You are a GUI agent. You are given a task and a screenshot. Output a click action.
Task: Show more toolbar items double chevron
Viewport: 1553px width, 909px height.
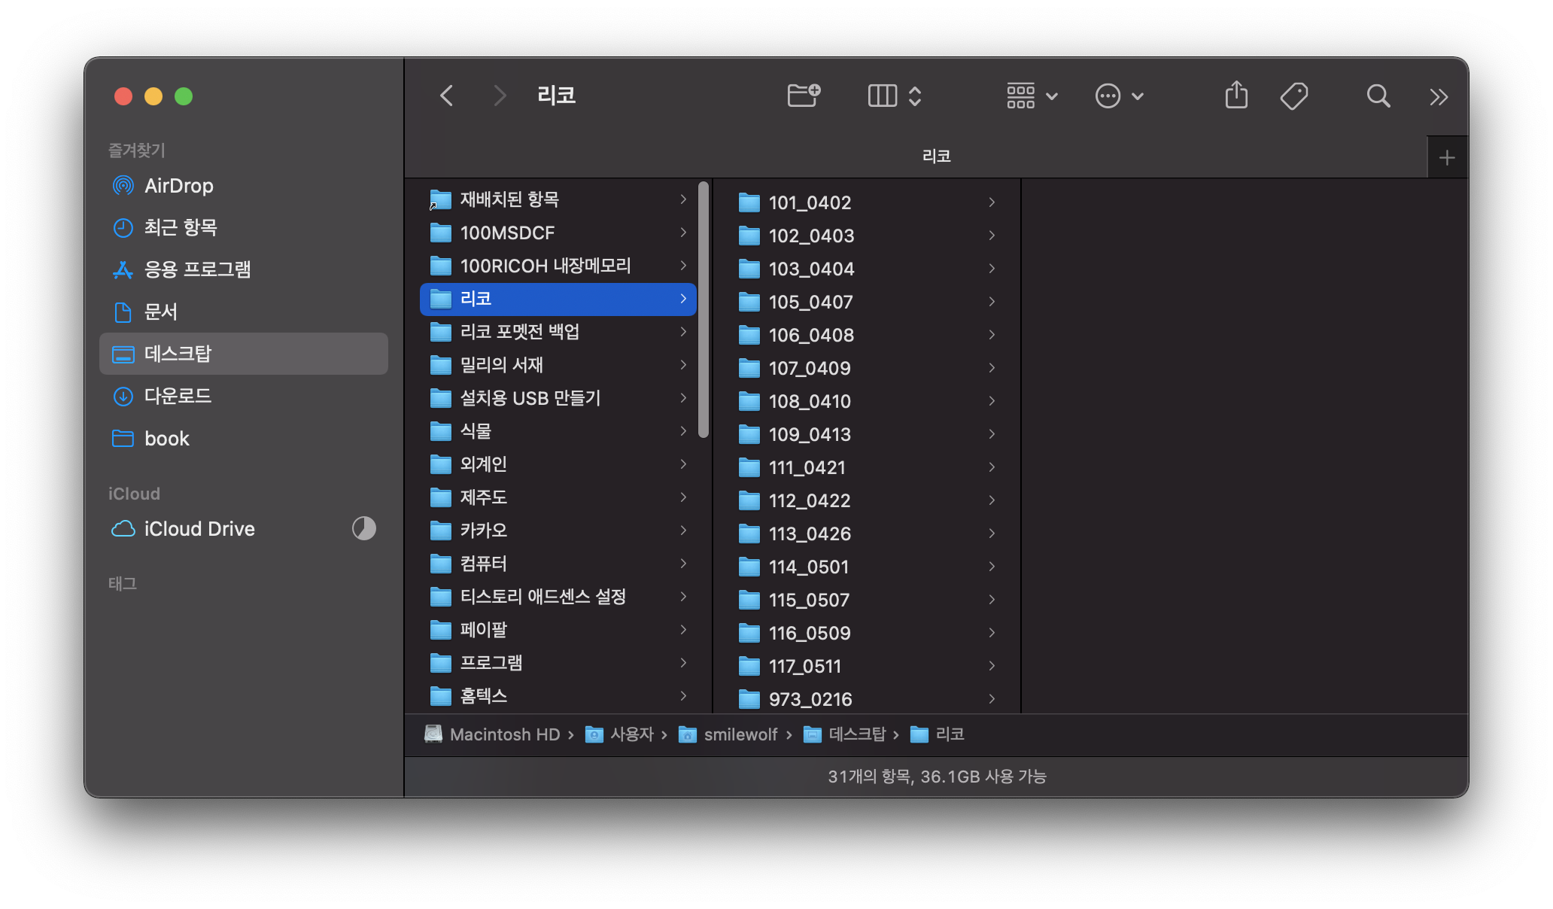[x=1438, y=97]
